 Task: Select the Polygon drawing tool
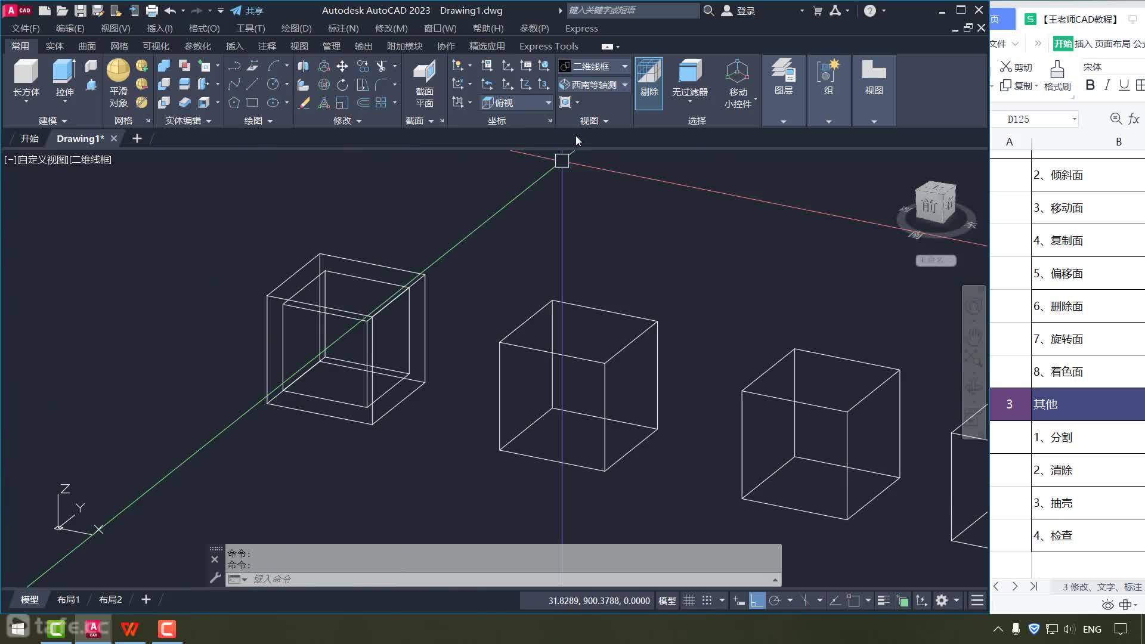click(x=234, y=103)
